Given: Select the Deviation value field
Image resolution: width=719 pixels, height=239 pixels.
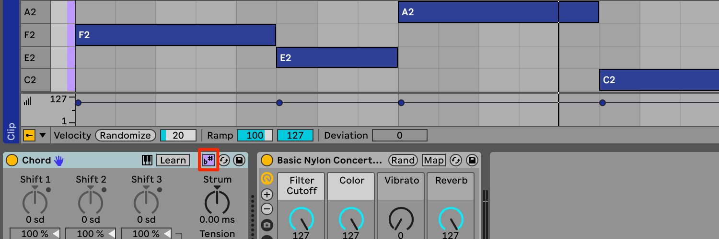Looking at the screenshot, I should (x=400, y=135).
